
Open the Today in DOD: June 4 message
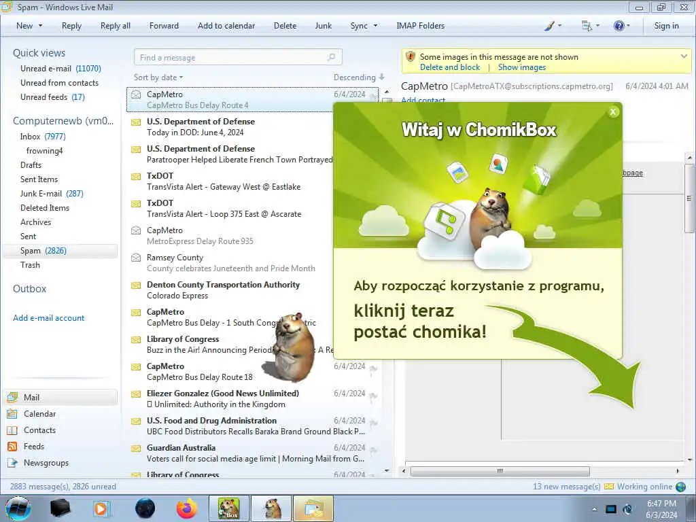[195, 133]
